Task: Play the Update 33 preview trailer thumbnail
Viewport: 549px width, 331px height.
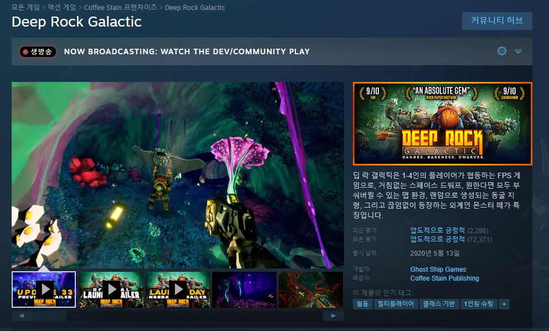Action: coord(44,289)
